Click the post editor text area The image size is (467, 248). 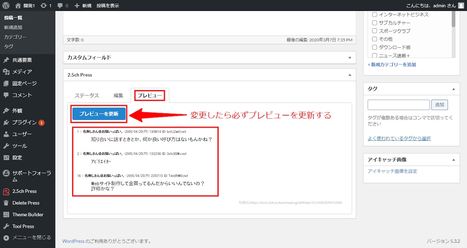point(209,23)
